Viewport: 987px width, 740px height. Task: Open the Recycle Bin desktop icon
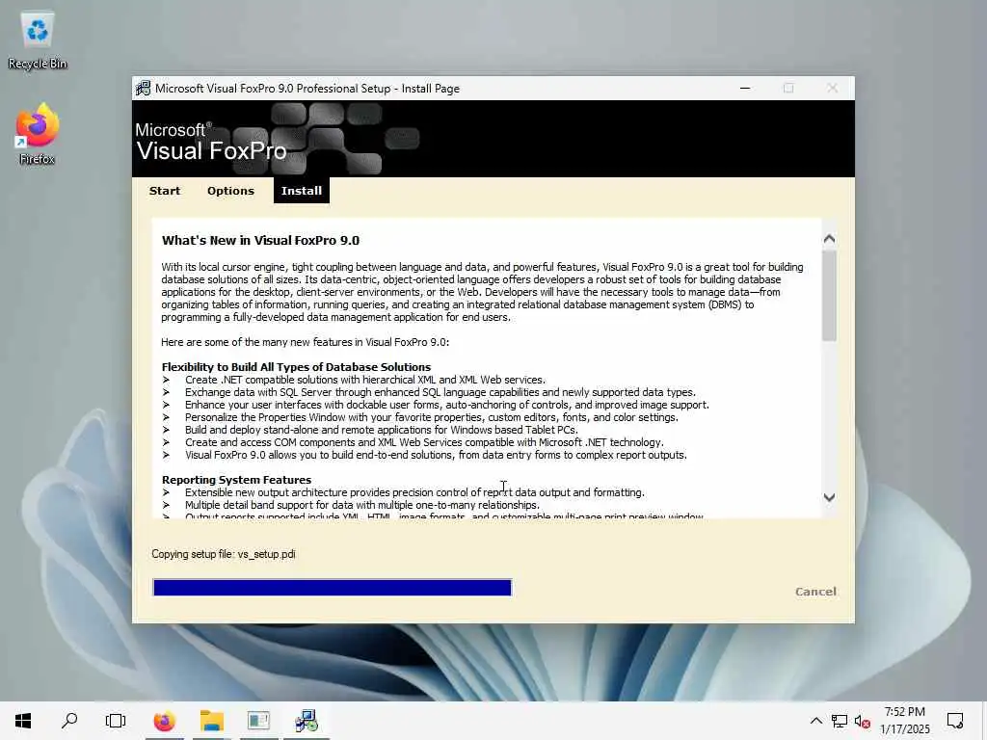(x=38, y=40)
